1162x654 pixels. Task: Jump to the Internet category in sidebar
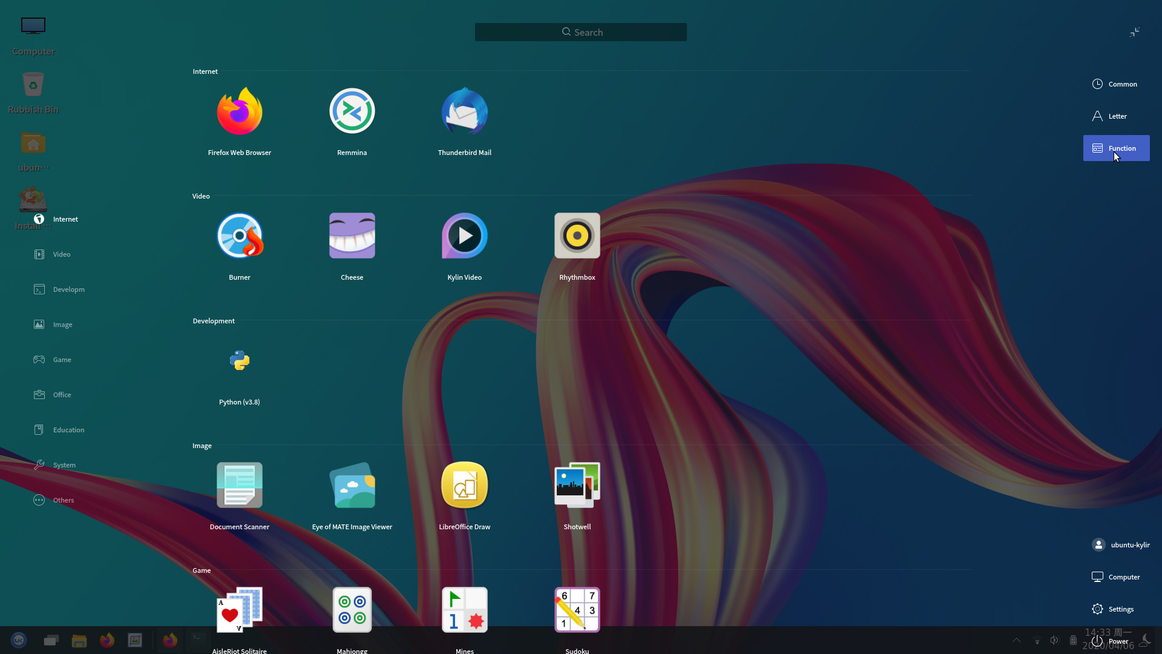click(x=56, y=219)
